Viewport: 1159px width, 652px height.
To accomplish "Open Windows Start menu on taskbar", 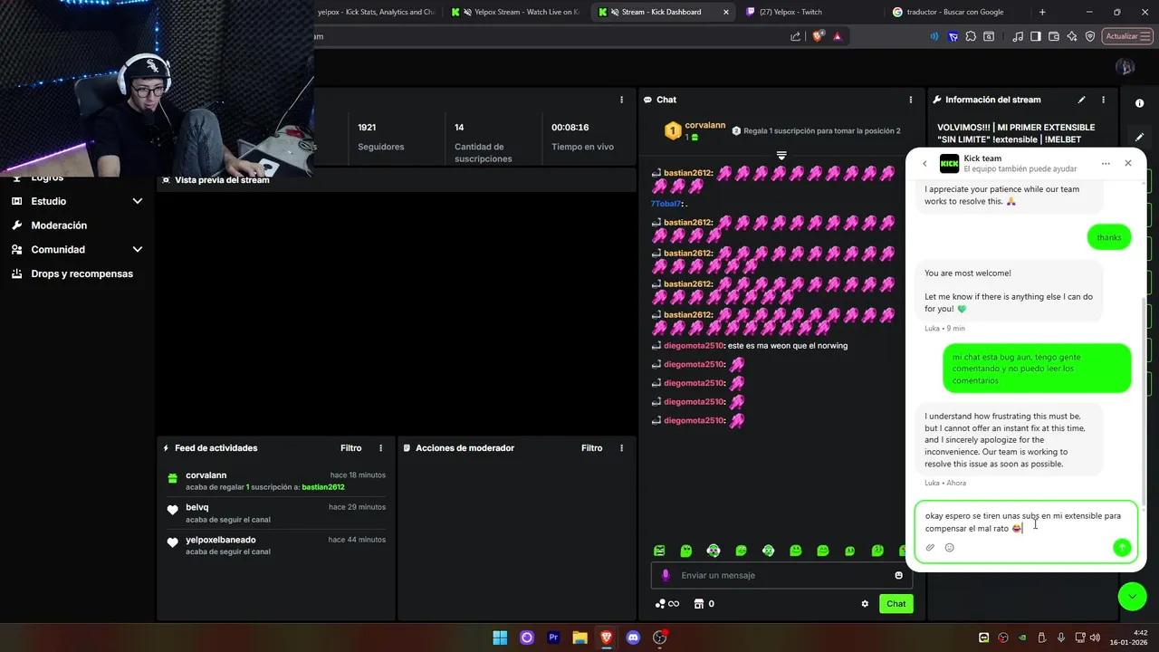I will pos(500,638).
